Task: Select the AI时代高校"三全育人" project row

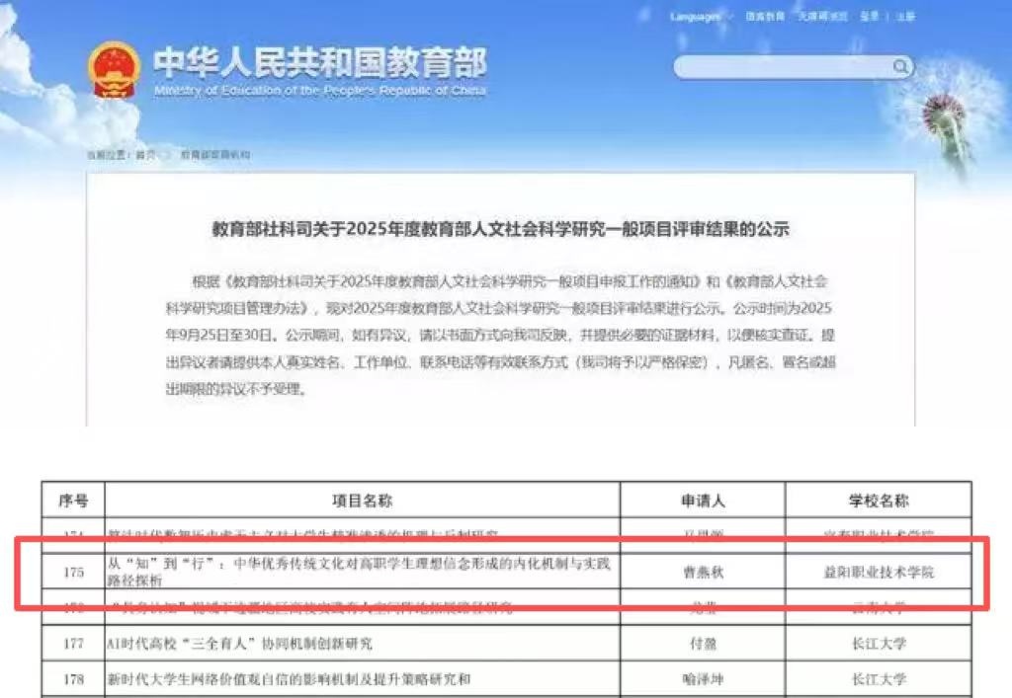Action: coord(362,644)
